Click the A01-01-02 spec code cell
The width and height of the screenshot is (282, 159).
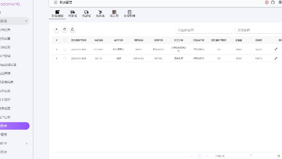point(139,58)
